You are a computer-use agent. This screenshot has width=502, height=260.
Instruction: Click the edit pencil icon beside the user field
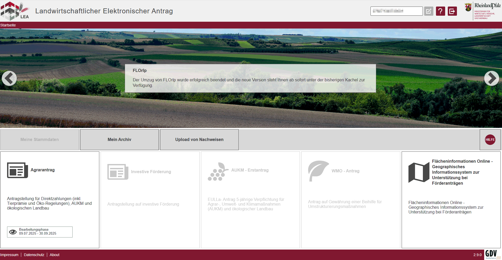pyautogui.click(x=429, y=11)
